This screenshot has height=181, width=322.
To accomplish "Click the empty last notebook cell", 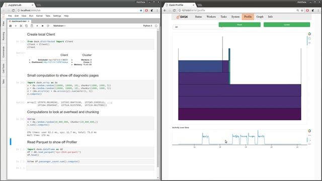I will (91, 168).
